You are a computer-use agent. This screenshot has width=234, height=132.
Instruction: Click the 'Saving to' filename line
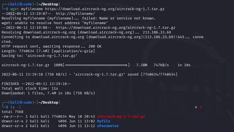click(x=39, y=56)
